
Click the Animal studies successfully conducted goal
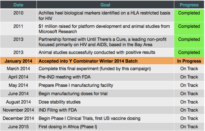(x=97, y=53)
